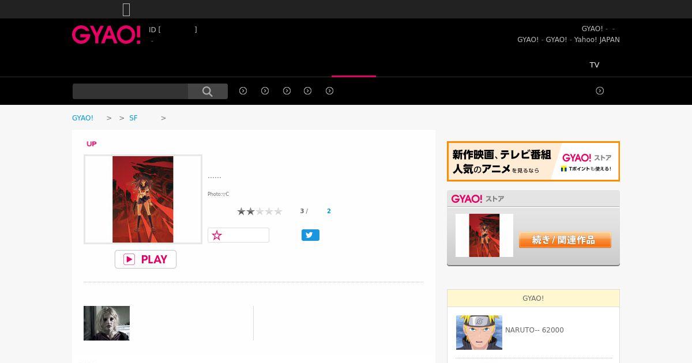
Task: Click the five-star rating display
Action: coord(259,211)
